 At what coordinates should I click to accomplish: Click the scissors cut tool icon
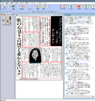pos(34,12)
